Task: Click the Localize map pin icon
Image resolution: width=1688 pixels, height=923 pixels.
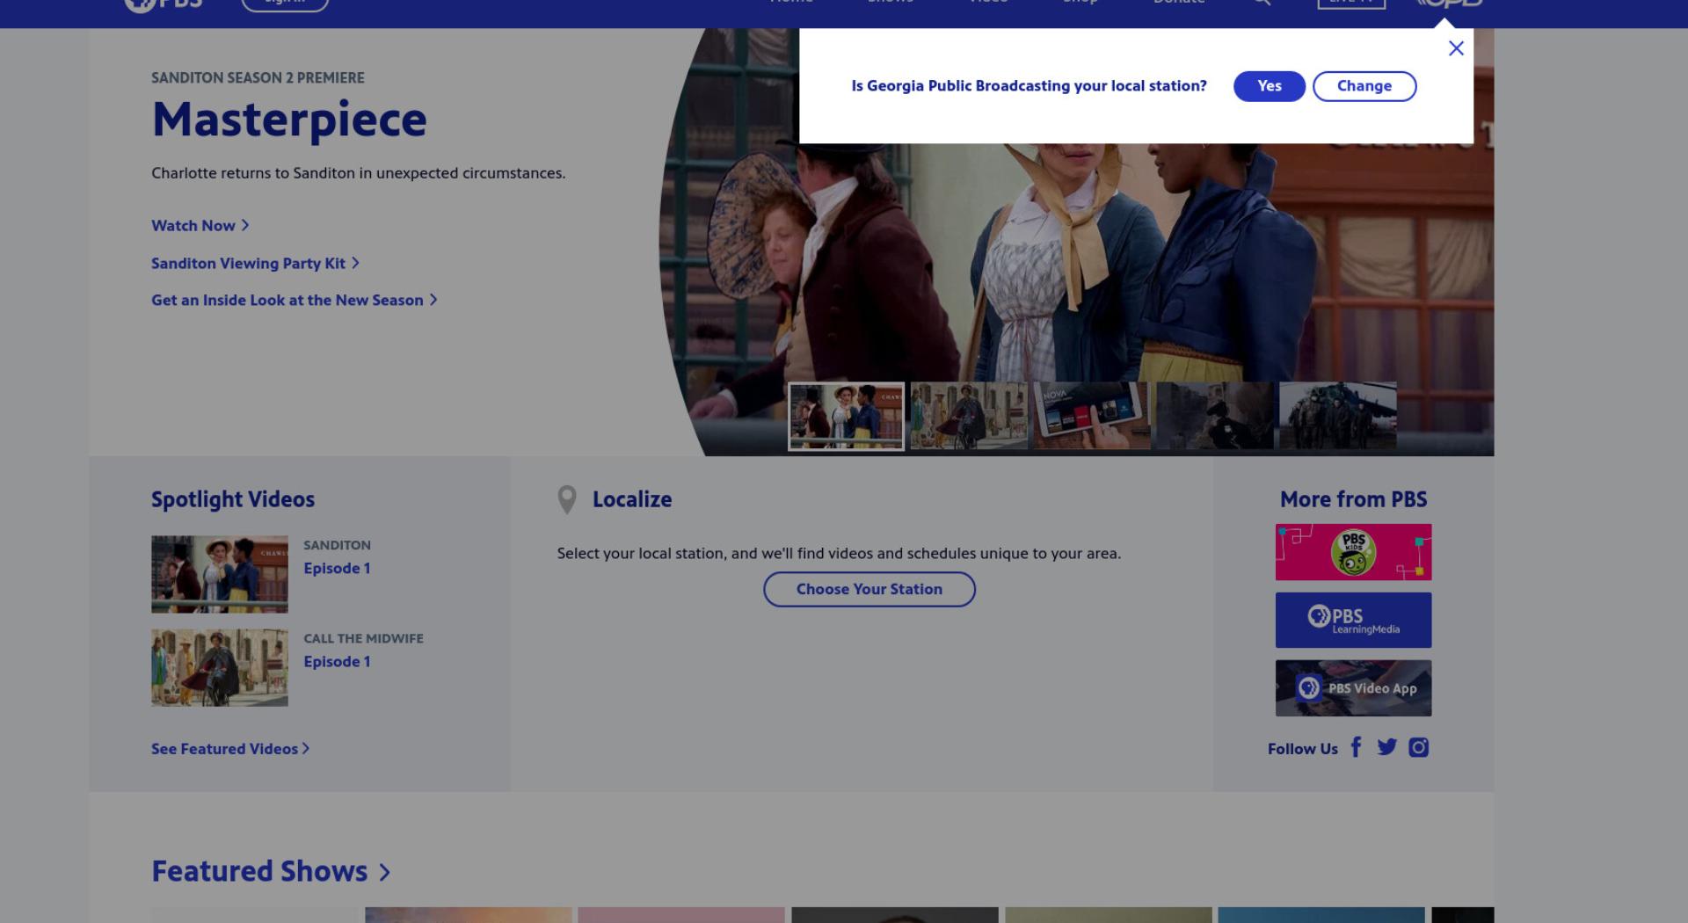Action: [567, 499]
